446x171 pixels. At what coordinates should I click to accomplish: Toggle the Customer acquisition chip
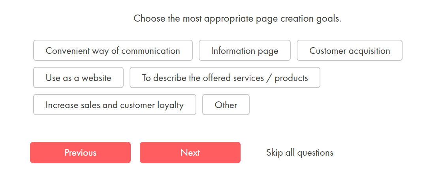(350, 50)
